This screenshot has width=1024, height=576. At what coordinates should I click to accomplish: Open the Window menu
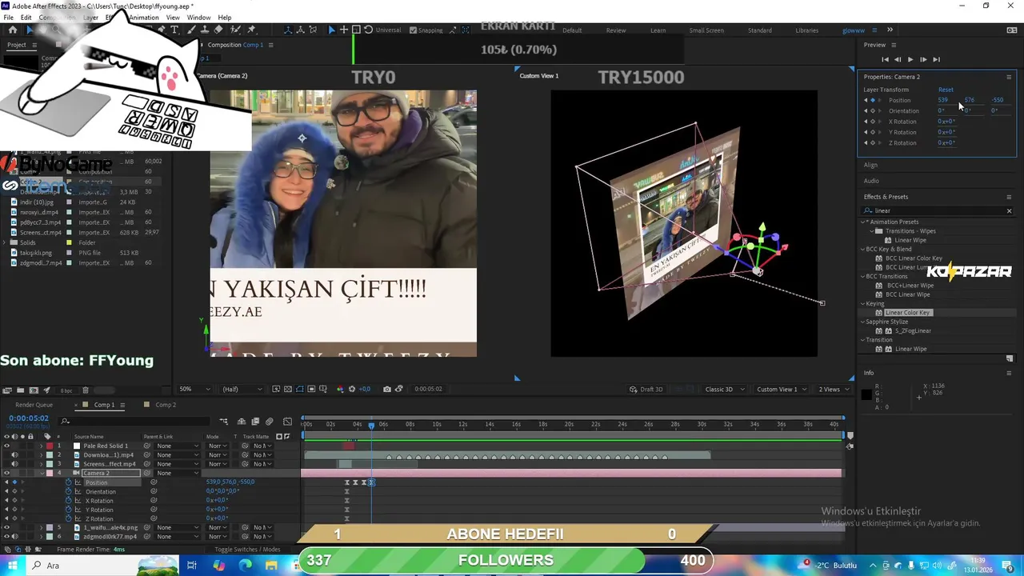point(198,18)
